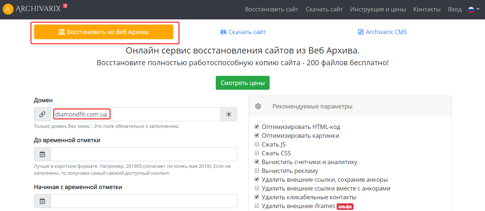Click the heading Онлайн сервис восстановления сайтов
The height and width of the screenshot is (211, 485).
(x=242, y=51)
